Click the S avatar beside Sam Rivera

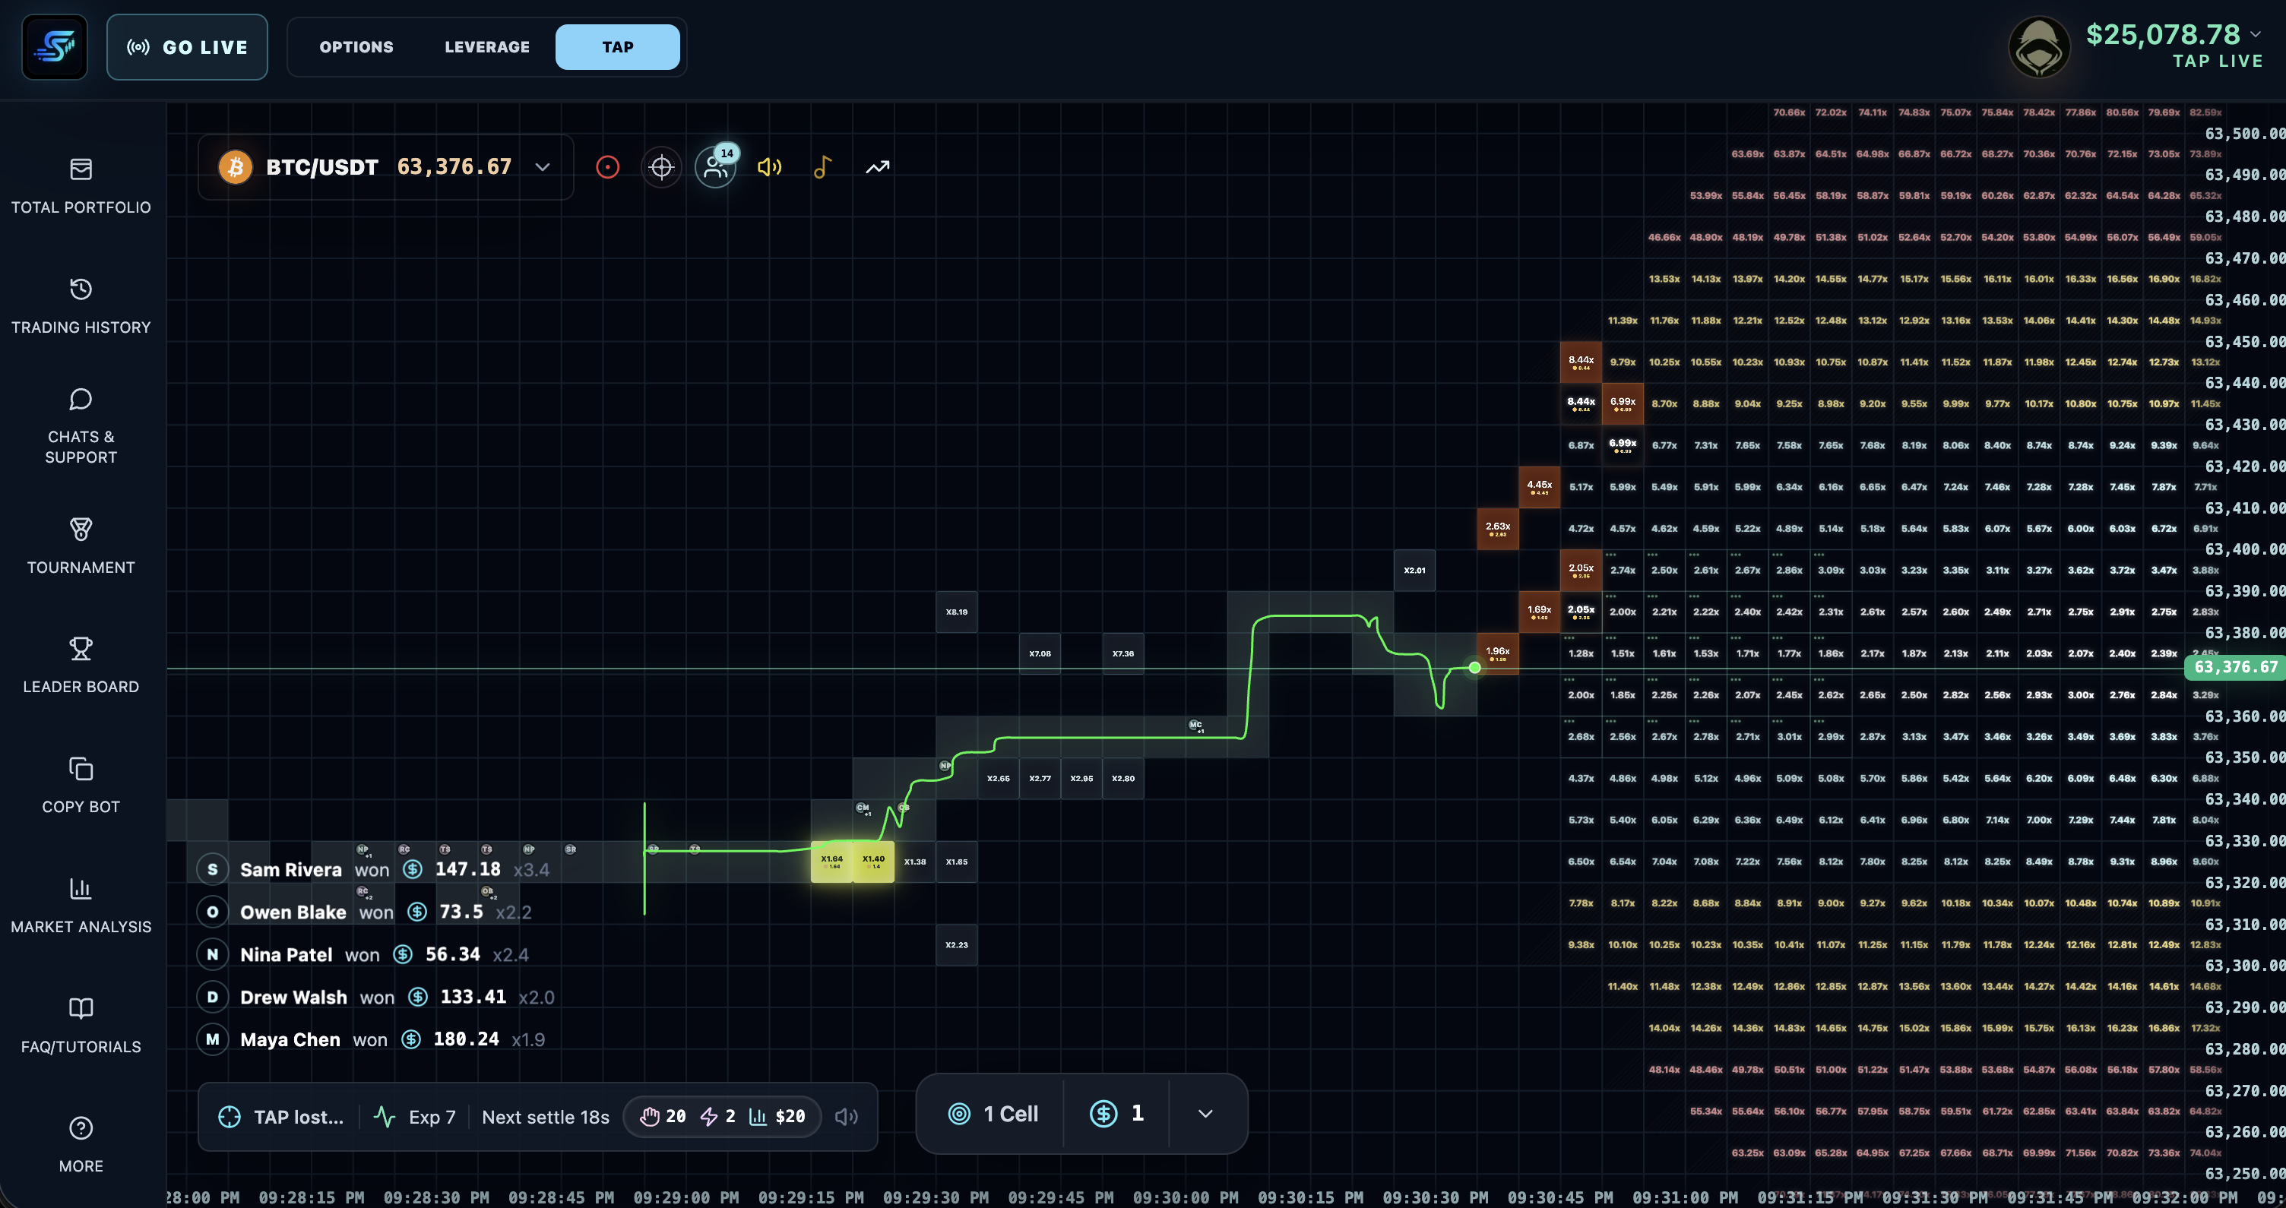tap(212, 869)
